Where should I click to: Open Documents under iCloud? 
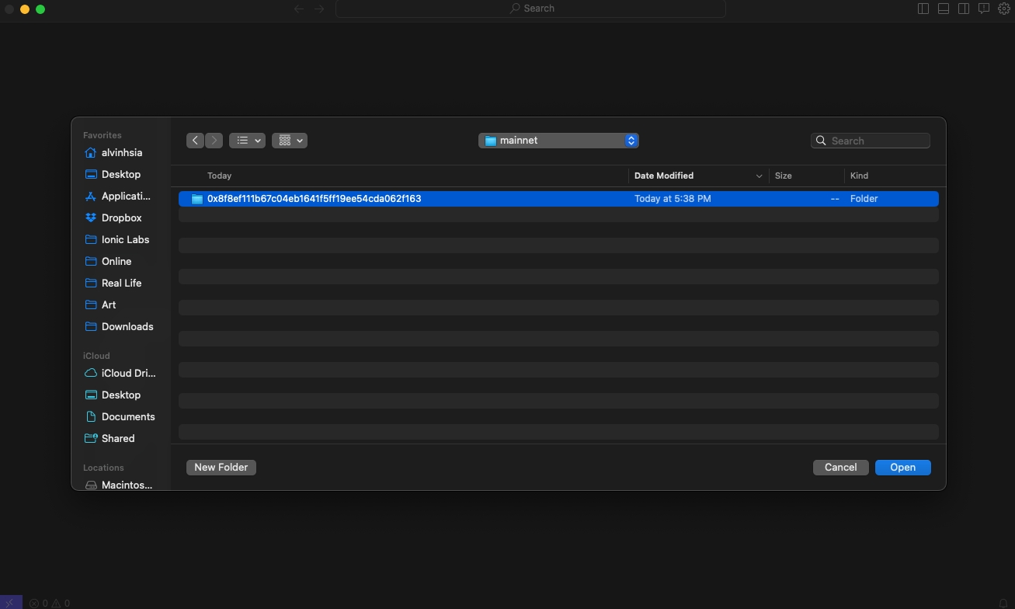point(121,416)
